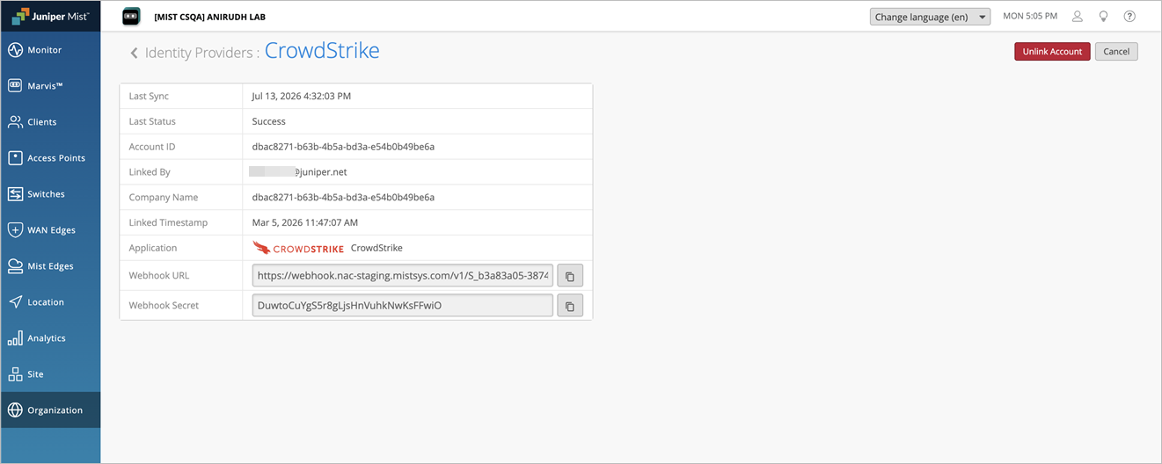Go to Clients in the sidebar

coord(50,122)
